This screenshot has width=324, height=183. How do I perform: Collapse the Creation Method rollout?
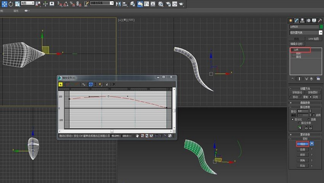point(305,89)
